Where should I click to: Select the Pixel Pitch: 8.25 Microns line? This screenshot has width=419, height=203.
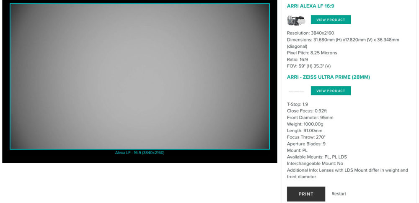pyautogui.click(x=312, y=53)
